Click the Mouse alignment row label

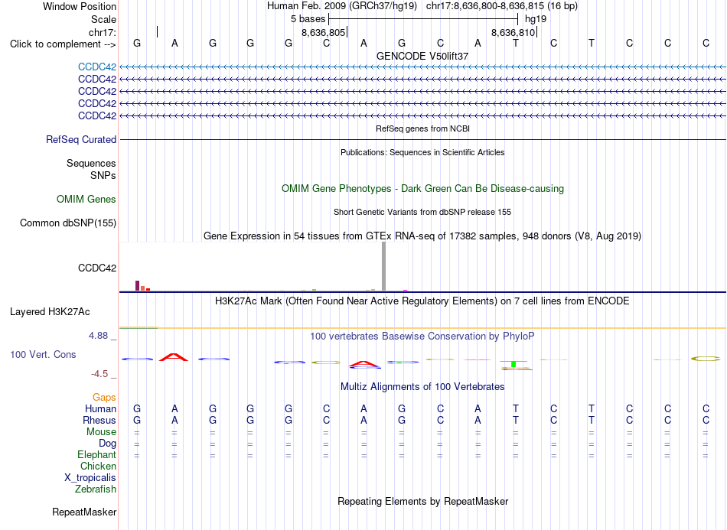pos(101,432)
